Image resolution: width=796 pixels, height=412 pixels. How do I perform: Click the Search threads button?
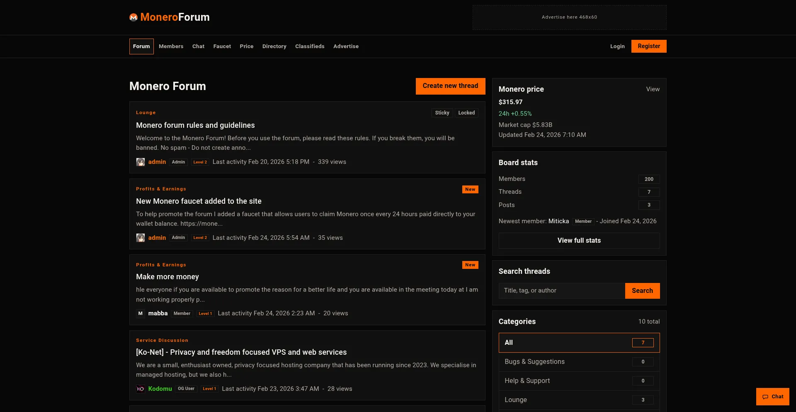pyautogui.click(x=642, y=291)
